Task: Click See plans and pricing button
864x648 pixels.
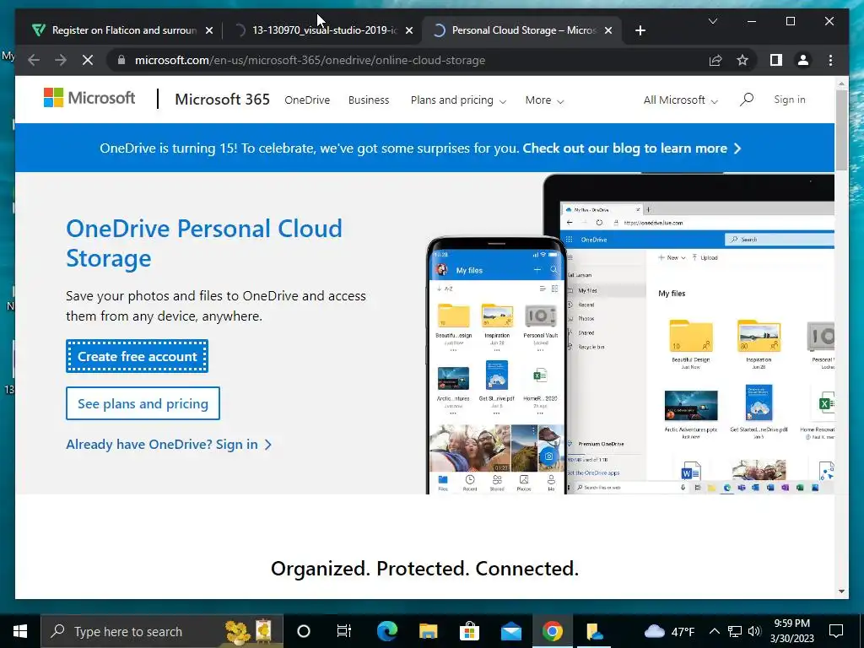Action: pos(143,403)
